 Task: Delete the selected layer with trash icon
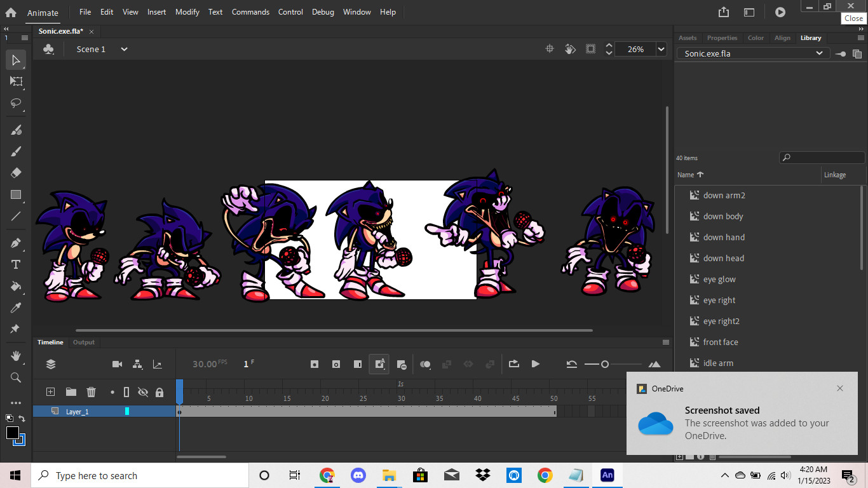(91, 392)
